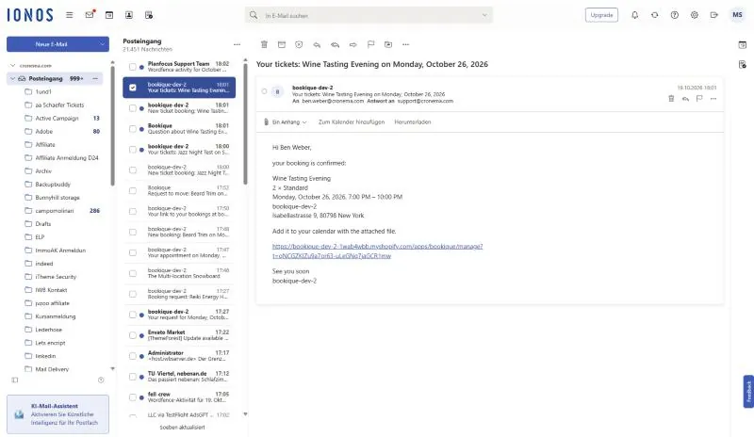The width and height of the screenshot is (754, 437).
Task: Open the Posteingang list options menu
Action: point(238,44)
